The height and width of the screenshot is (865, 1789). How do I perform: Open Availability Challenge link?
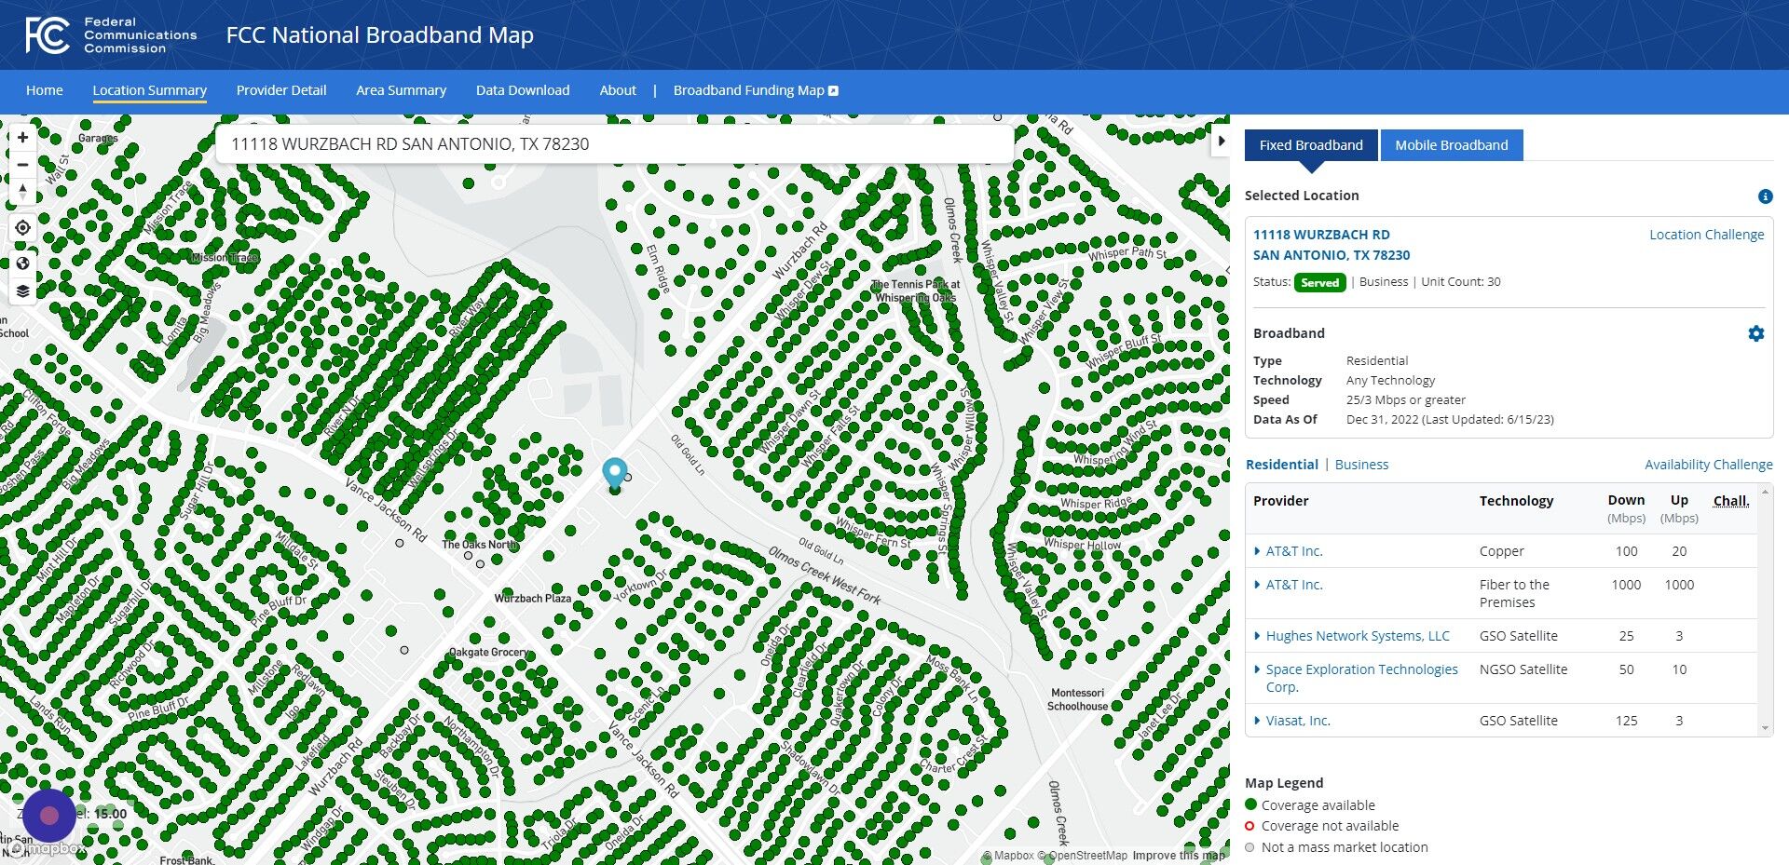(x=1709, y=465)
